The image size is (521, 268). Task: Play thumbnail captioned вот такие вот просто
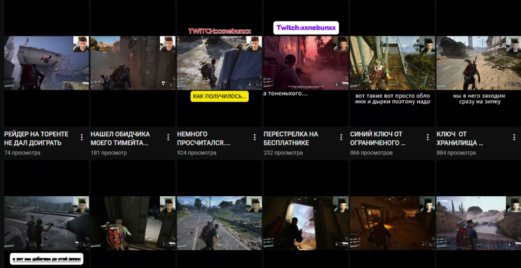[392, 63]
